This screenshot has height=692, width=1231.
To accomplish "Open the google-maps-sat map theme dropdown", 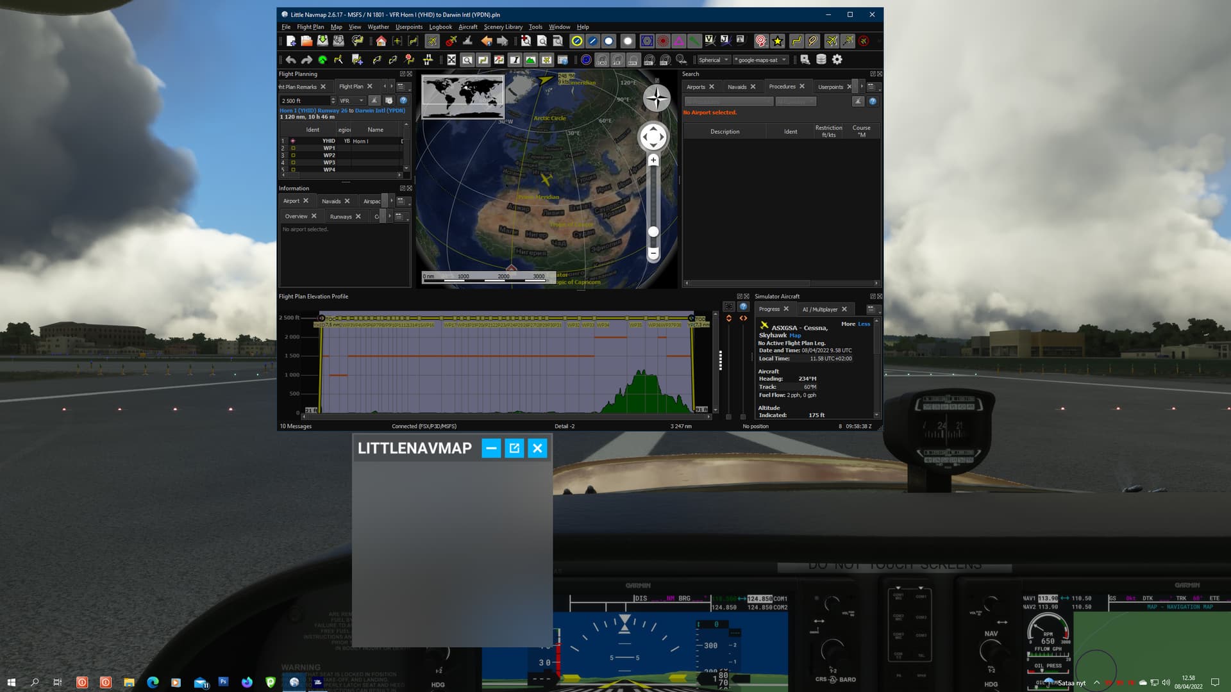I will pyautogui.click(x=761, y=60).
